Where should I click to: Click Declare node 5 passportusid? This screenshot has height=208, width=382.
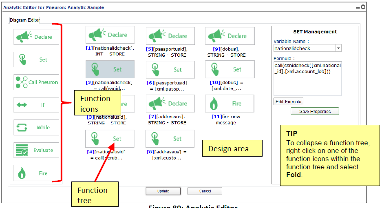pos(170,36)
